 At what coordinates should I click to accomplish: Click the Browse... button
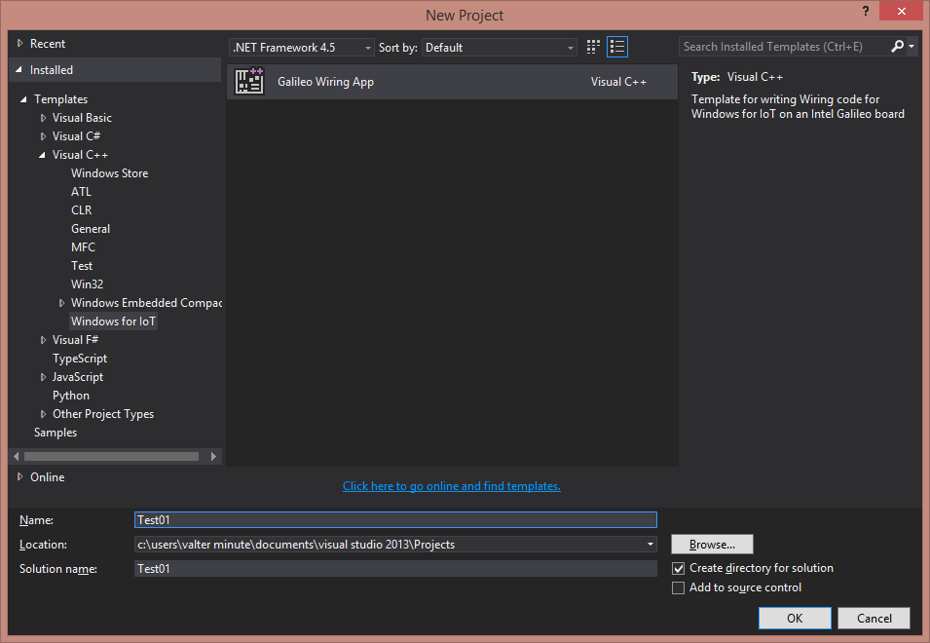[712, 544]
